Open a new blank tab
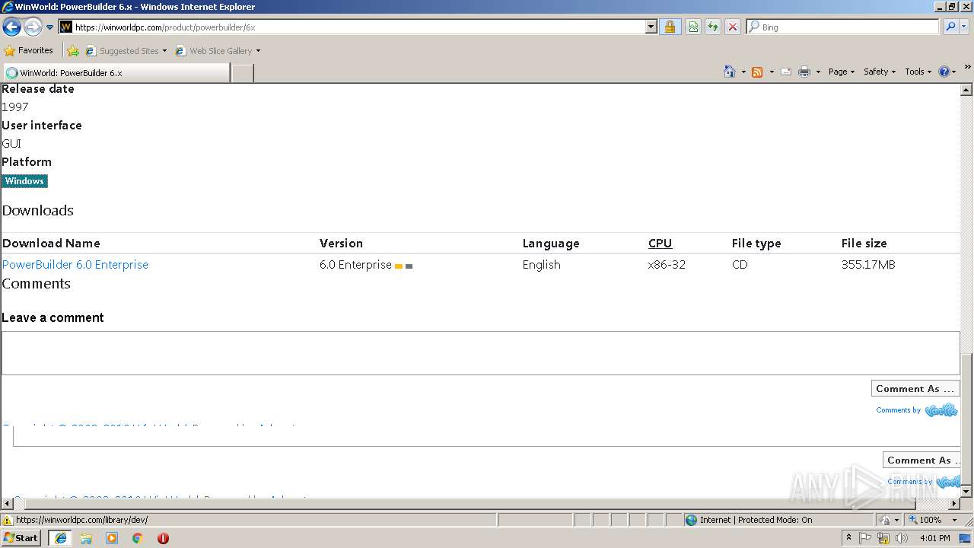Viewport: 974px width, 548px height. [x=242, y=73]
